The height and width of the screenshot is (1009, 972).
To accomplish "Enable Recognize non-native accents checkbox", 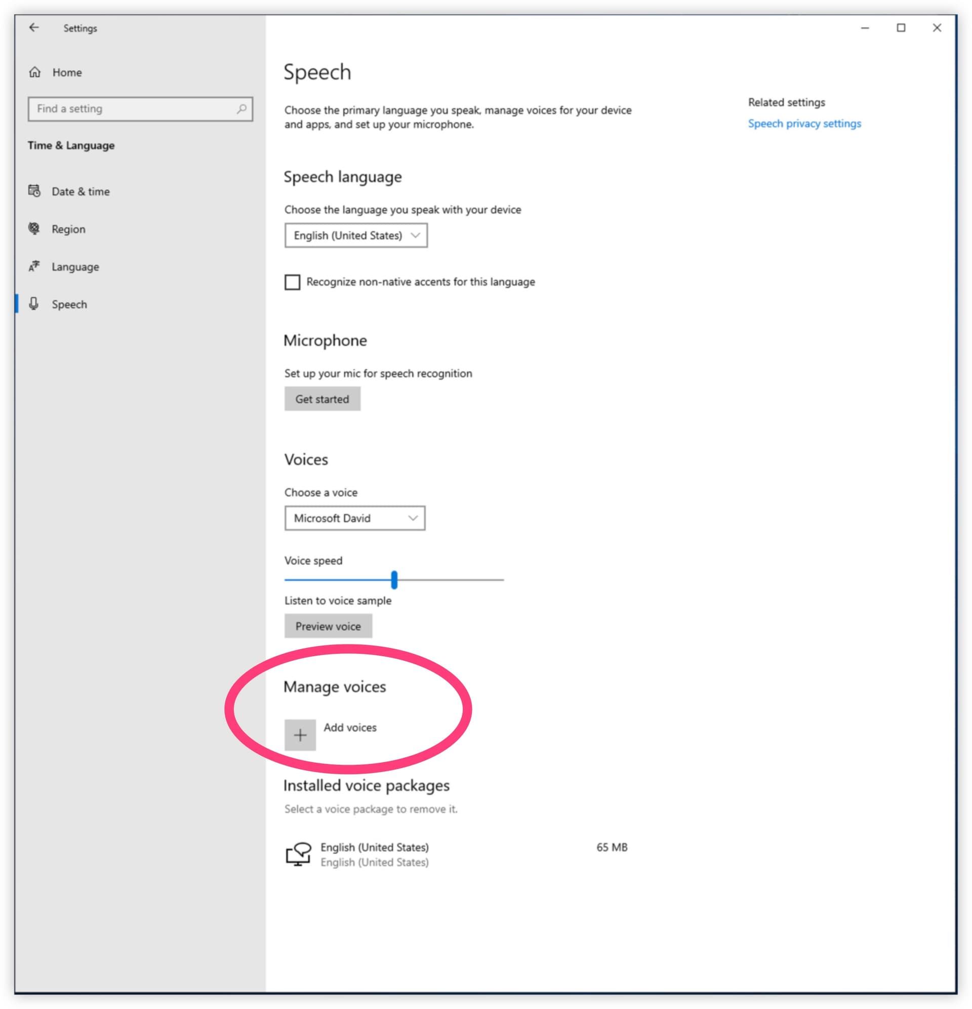I will point(293,281).
